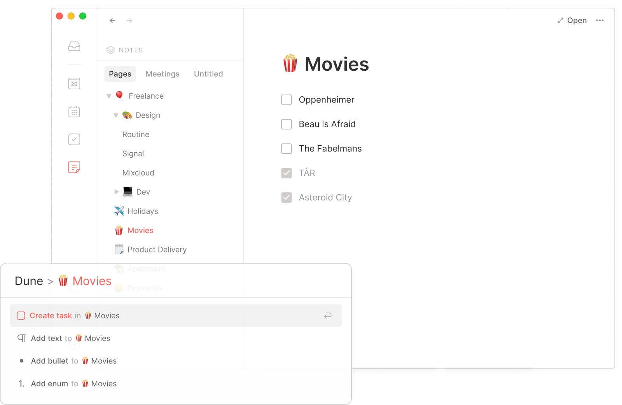Check the Oppenheimer checkbox
Viewport: 622px width, 405px height.
point(287,100)
